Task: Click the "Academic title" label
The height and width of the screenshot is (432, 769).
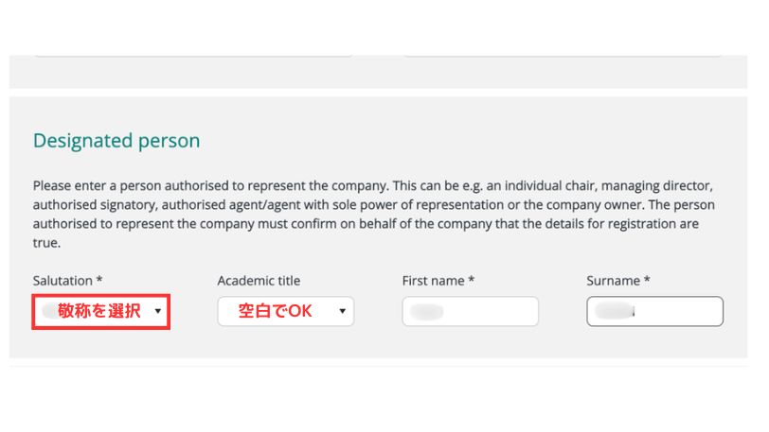Action: click(259, 281)
